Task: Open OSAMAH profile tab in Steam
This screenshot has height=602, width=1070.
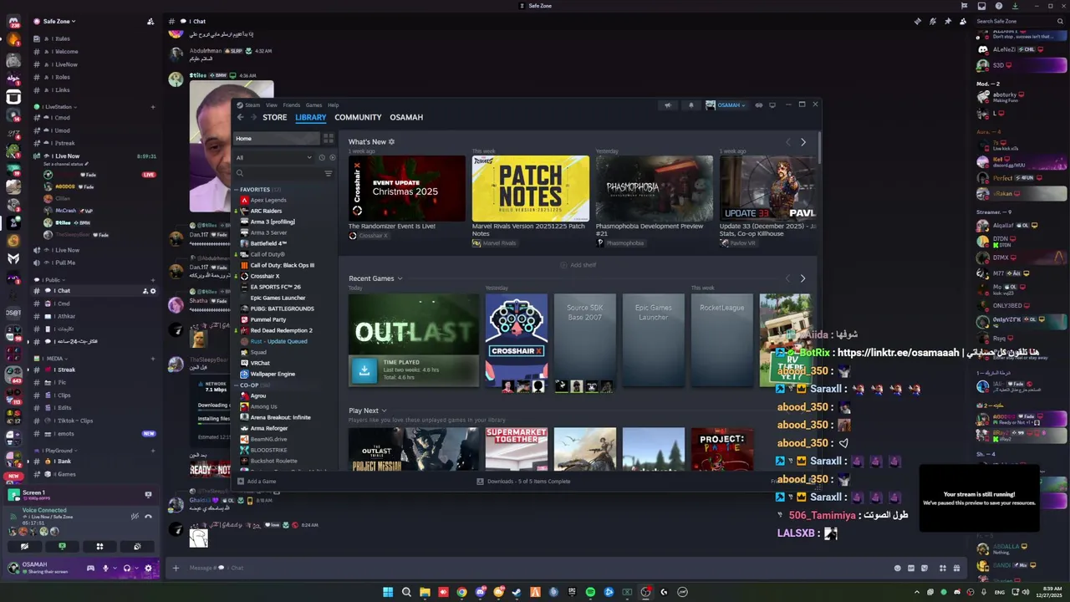Action: pyautogui.click(x=406, y=117)
